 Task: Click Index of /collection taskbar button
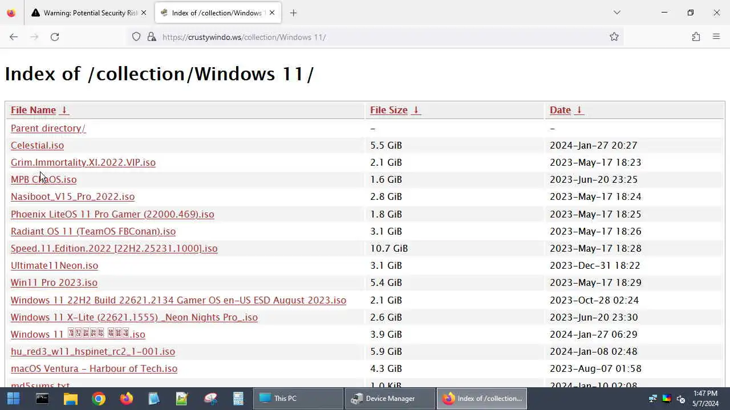click(482, 399)
